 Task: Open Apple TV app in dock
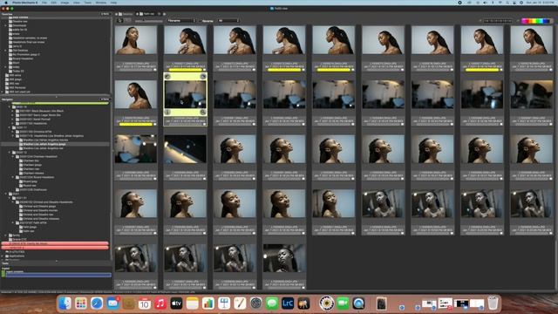point(176,304)
